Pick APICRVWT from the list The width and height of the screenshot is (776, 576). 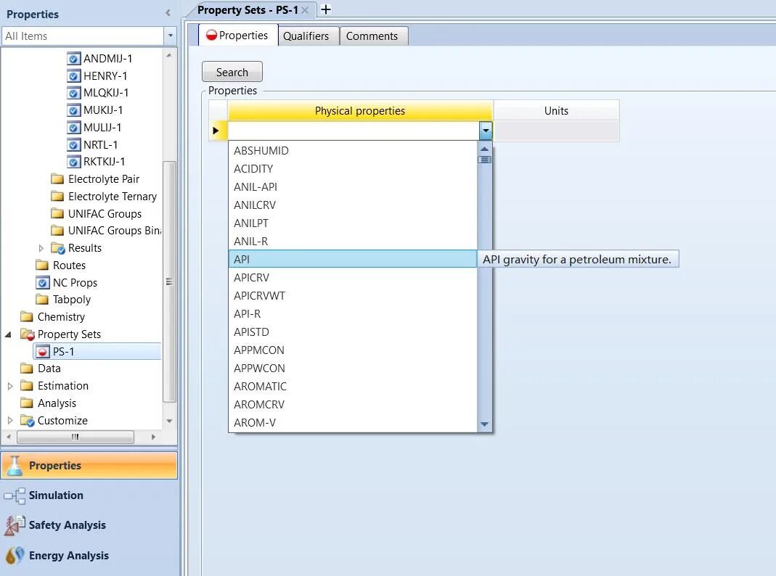[352, 296]
